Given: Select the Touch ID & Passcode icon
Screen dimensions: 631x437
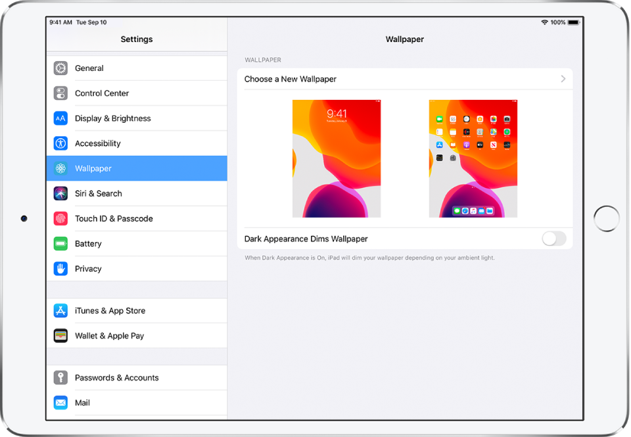Looking at the screenshot, I should [60, 218].
